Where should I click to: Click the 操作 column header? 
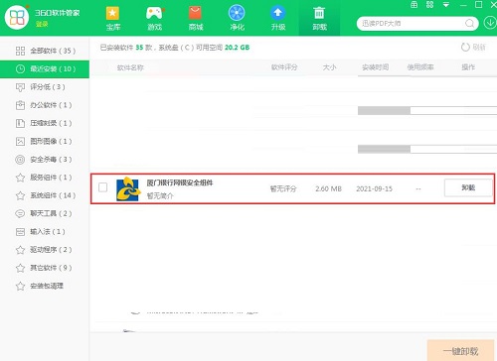468,67
